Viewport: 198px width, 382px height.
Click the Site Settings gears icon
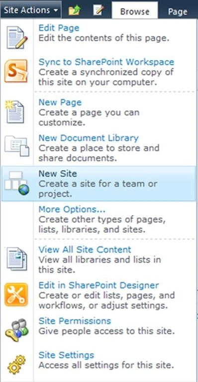[16, 365]
